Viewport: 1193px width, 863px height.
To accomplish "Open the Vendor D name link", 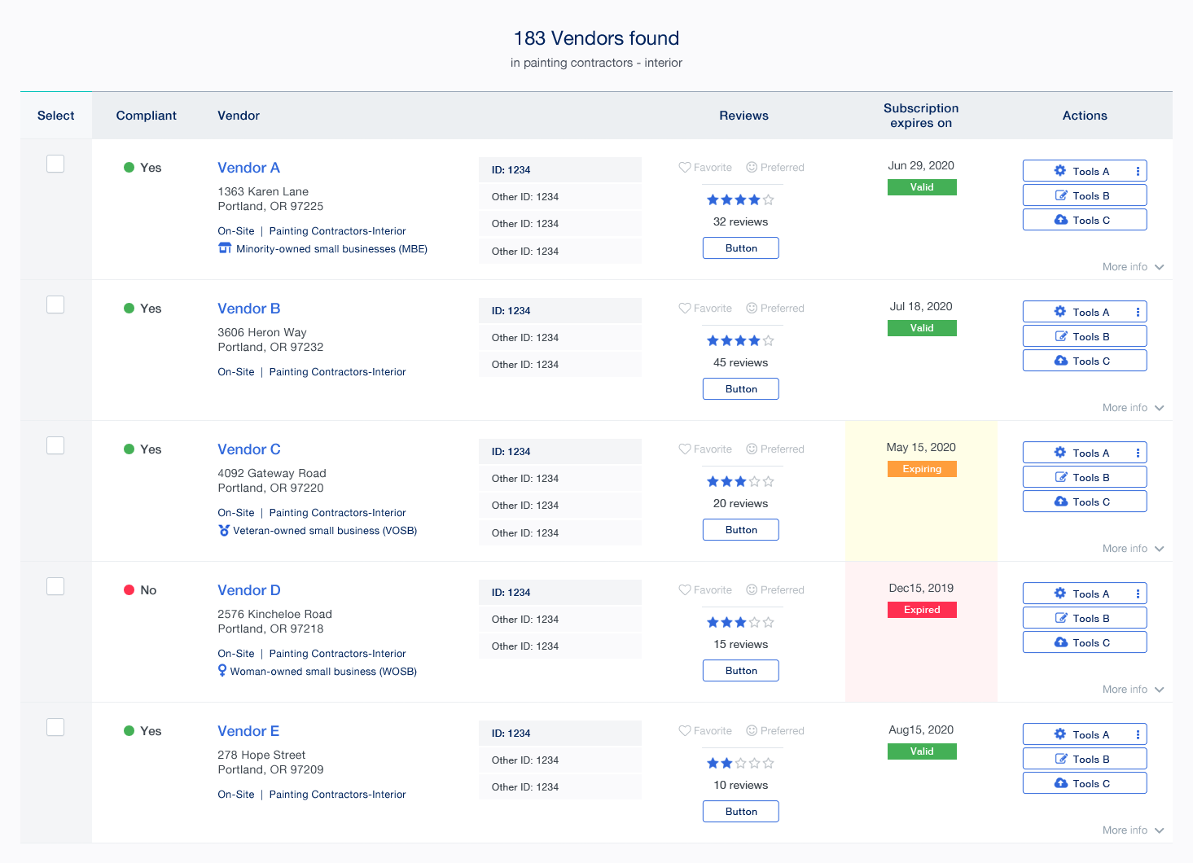I will [249, 590].
